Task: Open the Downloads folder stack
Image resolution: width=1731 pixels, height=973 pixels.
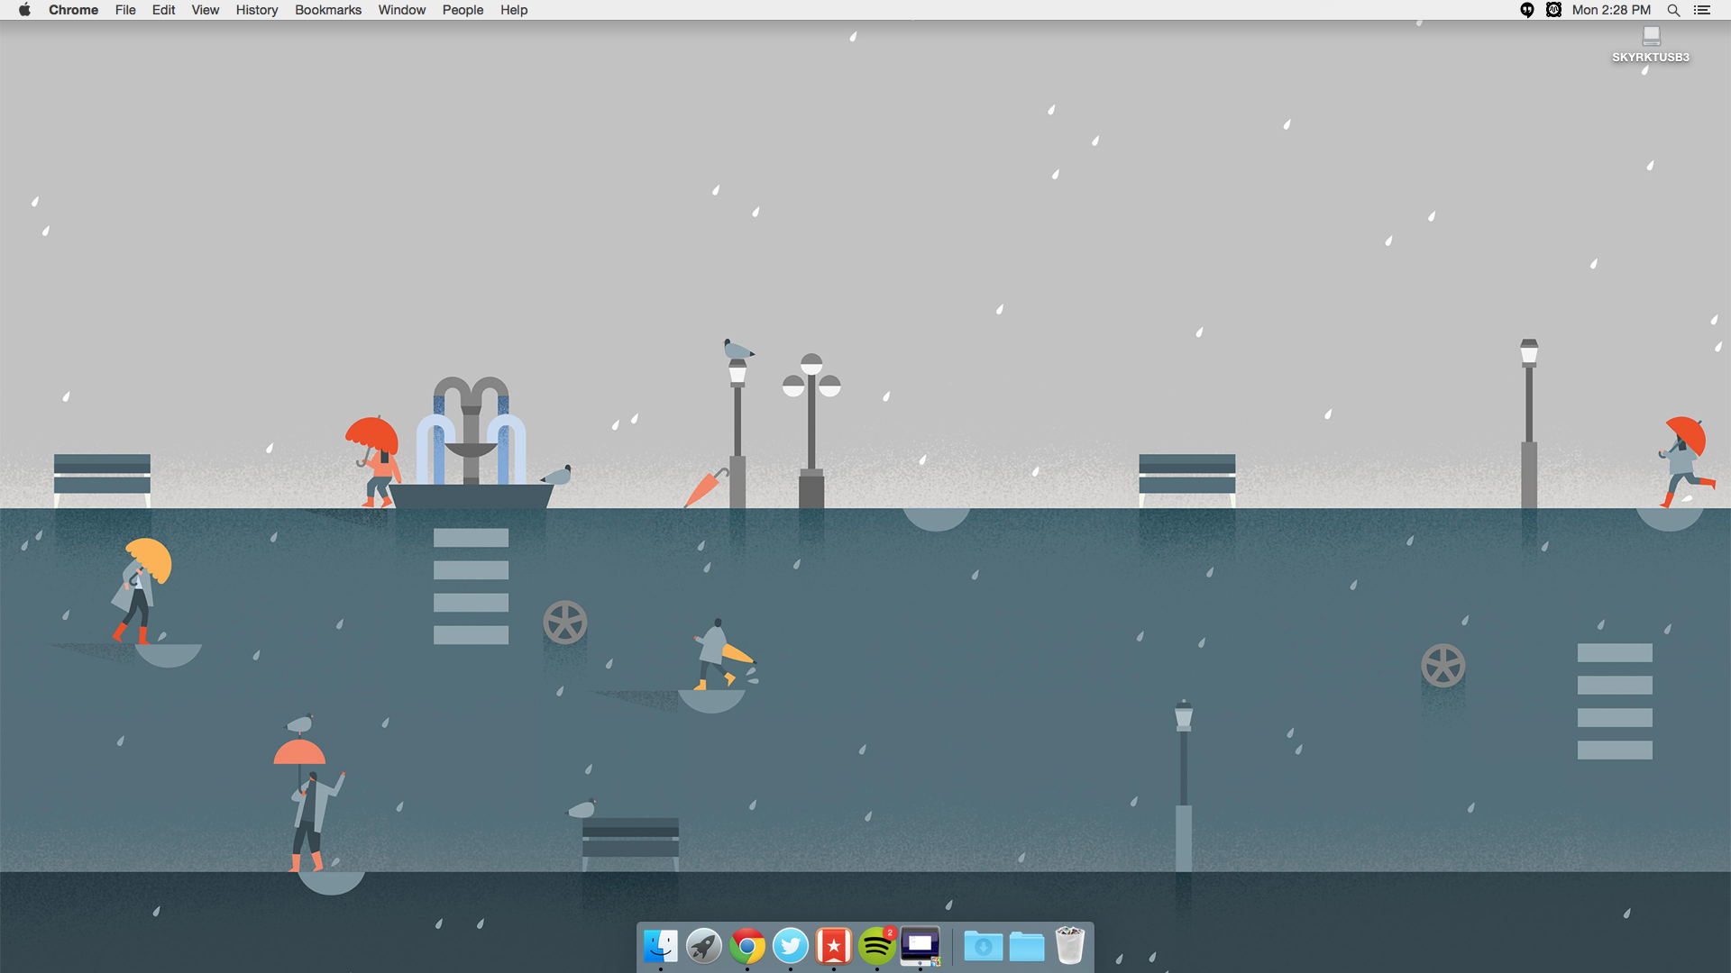Action: click(x=983, y=946)
